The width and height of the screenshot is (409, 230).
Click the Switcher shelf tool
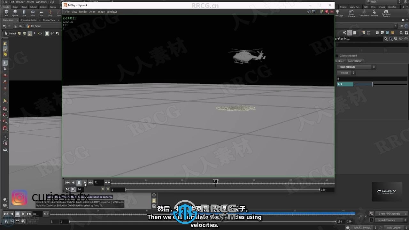pos(374,13)
